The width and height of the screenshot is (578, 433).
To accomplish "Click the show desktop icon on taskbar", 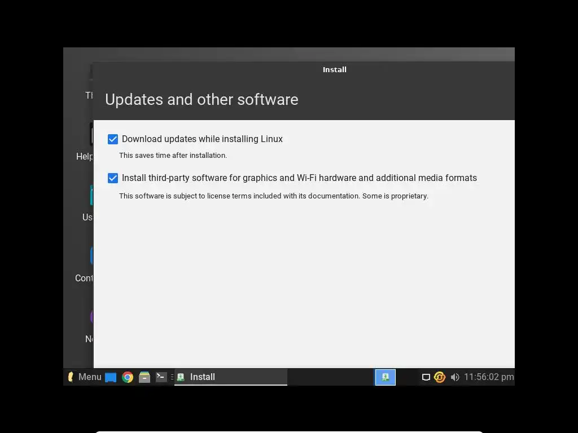I will [111, 377].
